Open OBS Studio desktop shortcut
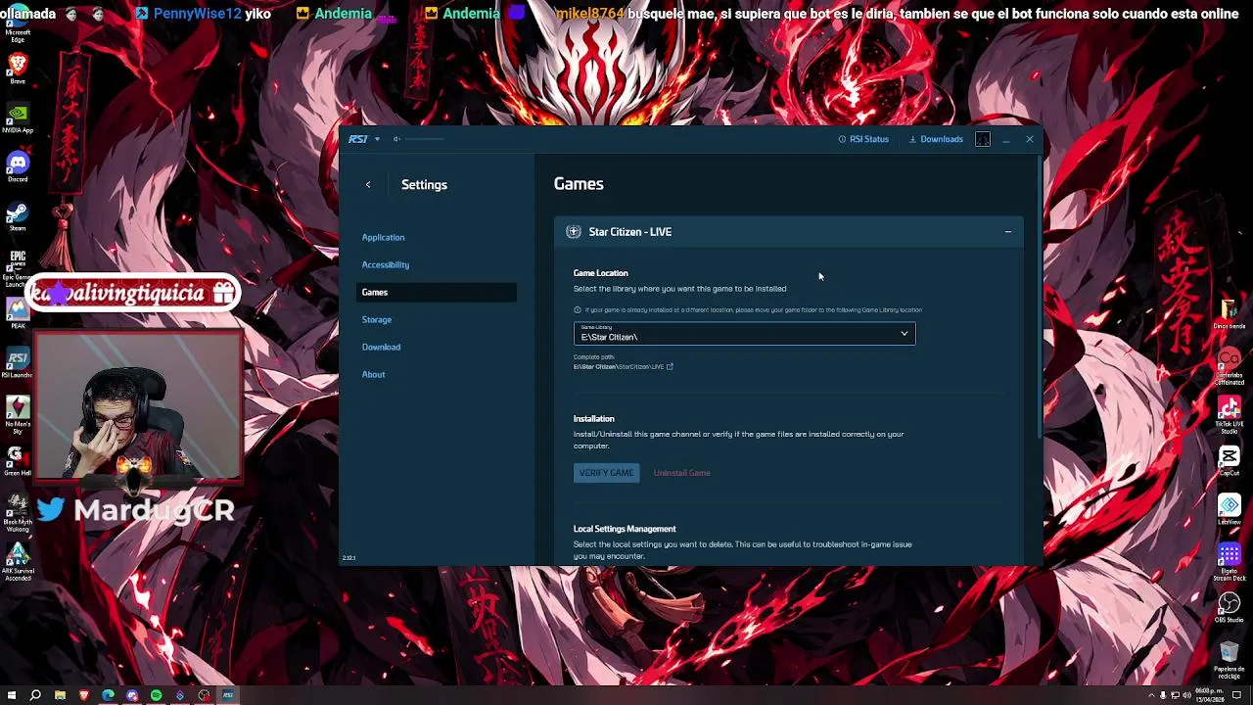Screen dimensions: 1253x705 [1229, 608]
